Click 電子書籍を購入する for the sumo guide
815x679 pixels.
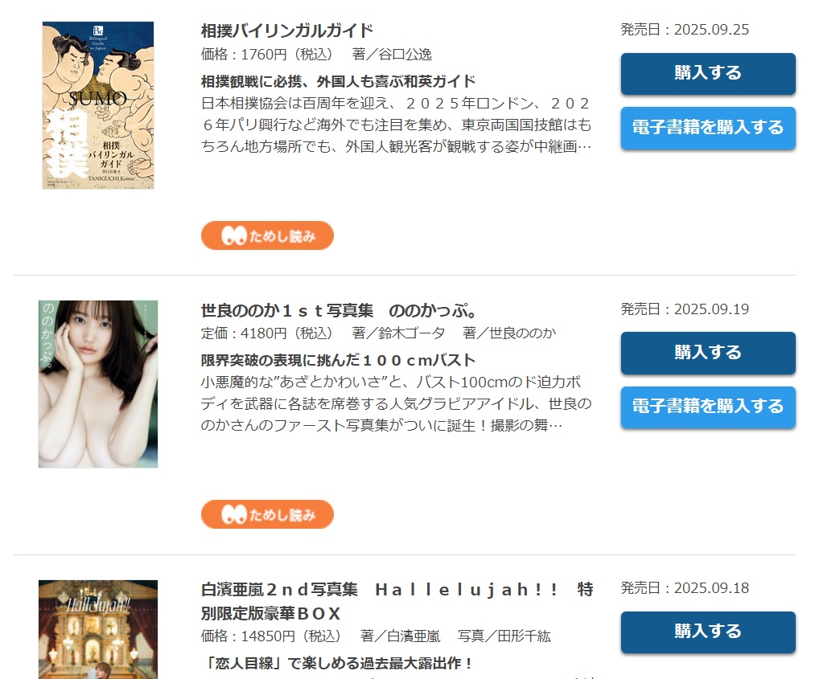coord(708,128)
